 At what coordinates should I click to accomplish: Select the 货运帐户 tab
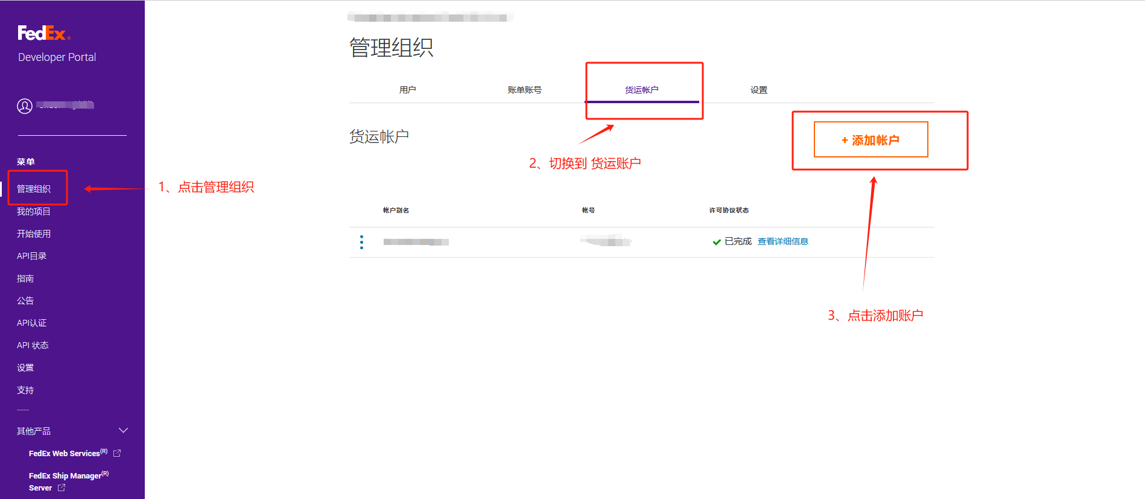click(x=641, y=90)
